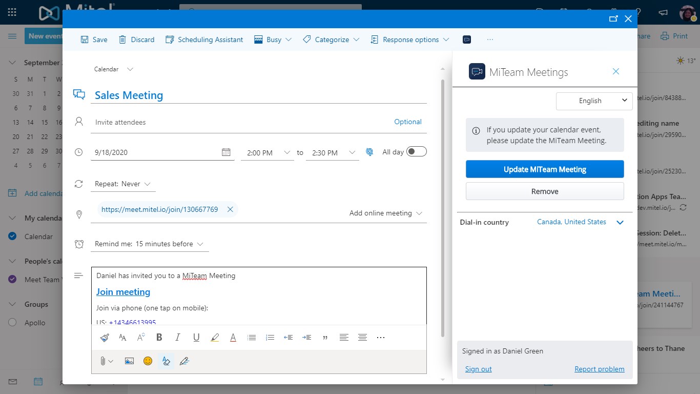The width and height of the screenshot is (700, 394).
Task: Uncheck the Calendar checkbox under My calendars
Action: (13, 237)
